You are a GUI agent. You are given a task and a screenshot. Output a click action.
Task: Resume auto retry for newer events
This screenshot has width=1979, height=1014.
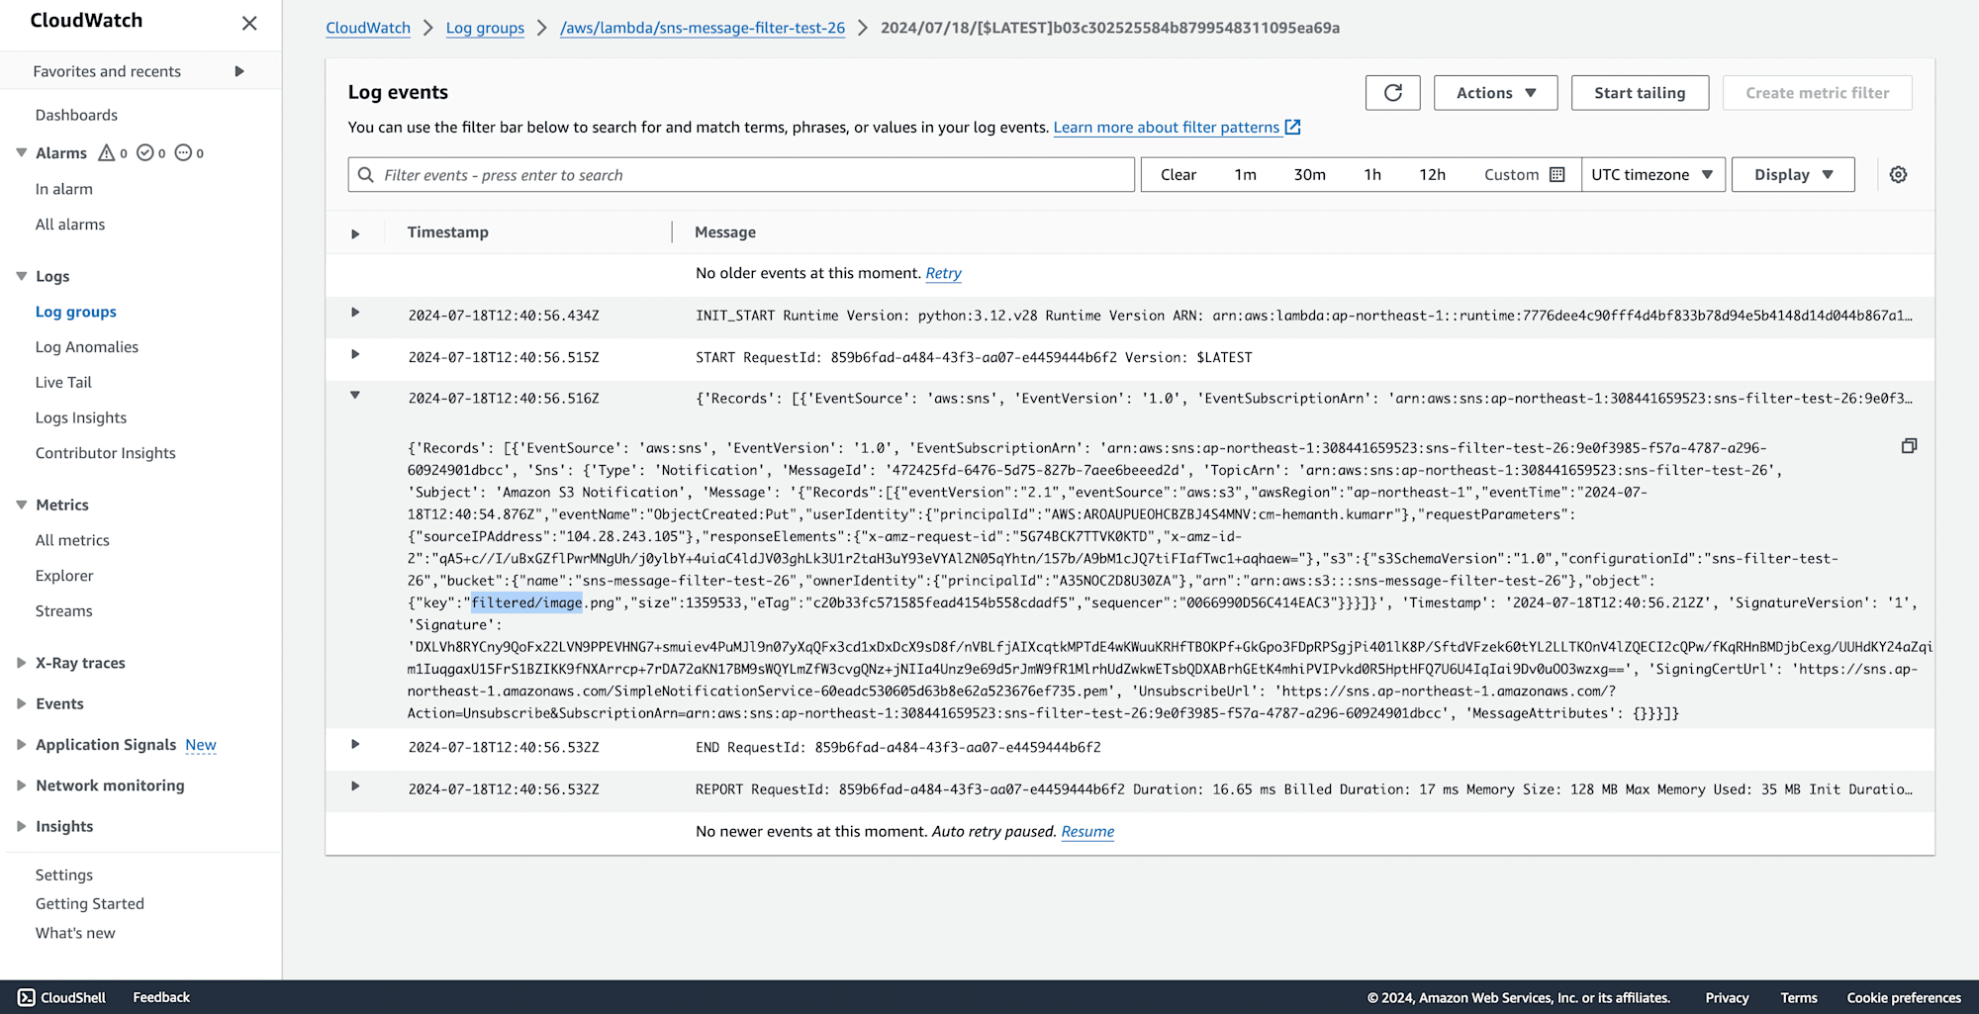coord(1087,831)
